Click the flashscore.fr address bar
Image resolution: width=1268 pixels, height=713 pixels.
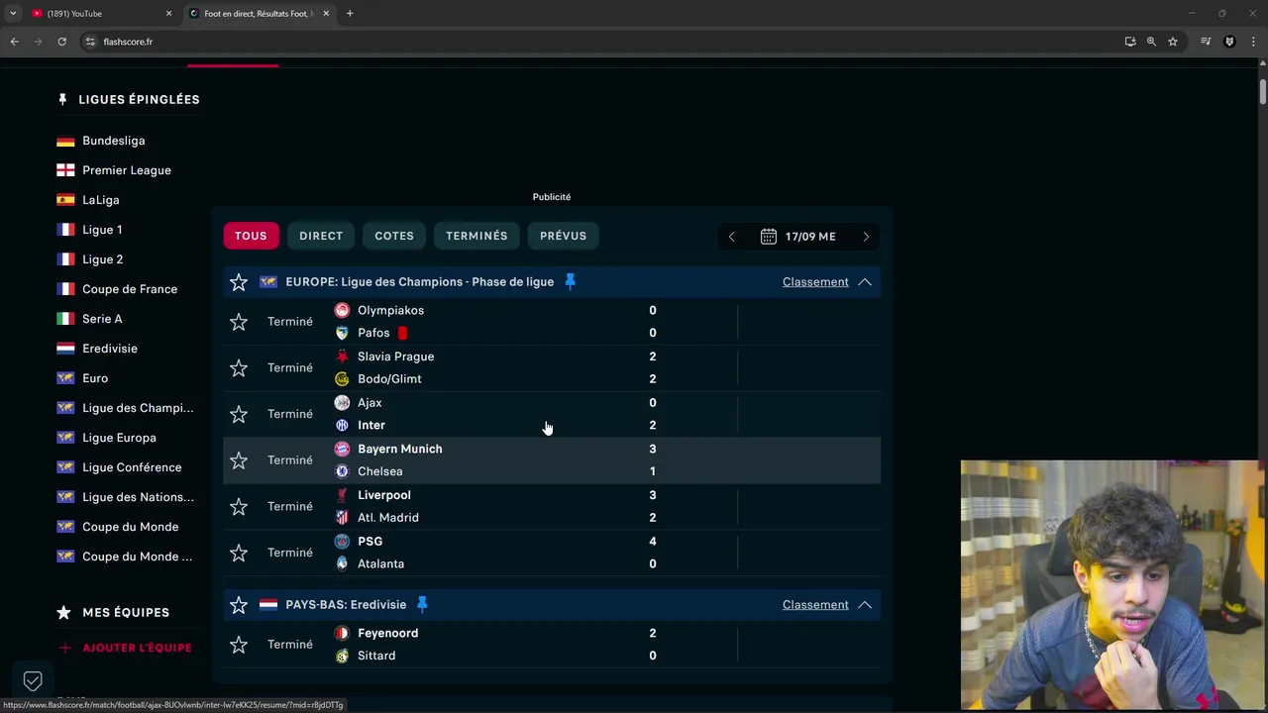pyautogui.click(x=594, y=42)
